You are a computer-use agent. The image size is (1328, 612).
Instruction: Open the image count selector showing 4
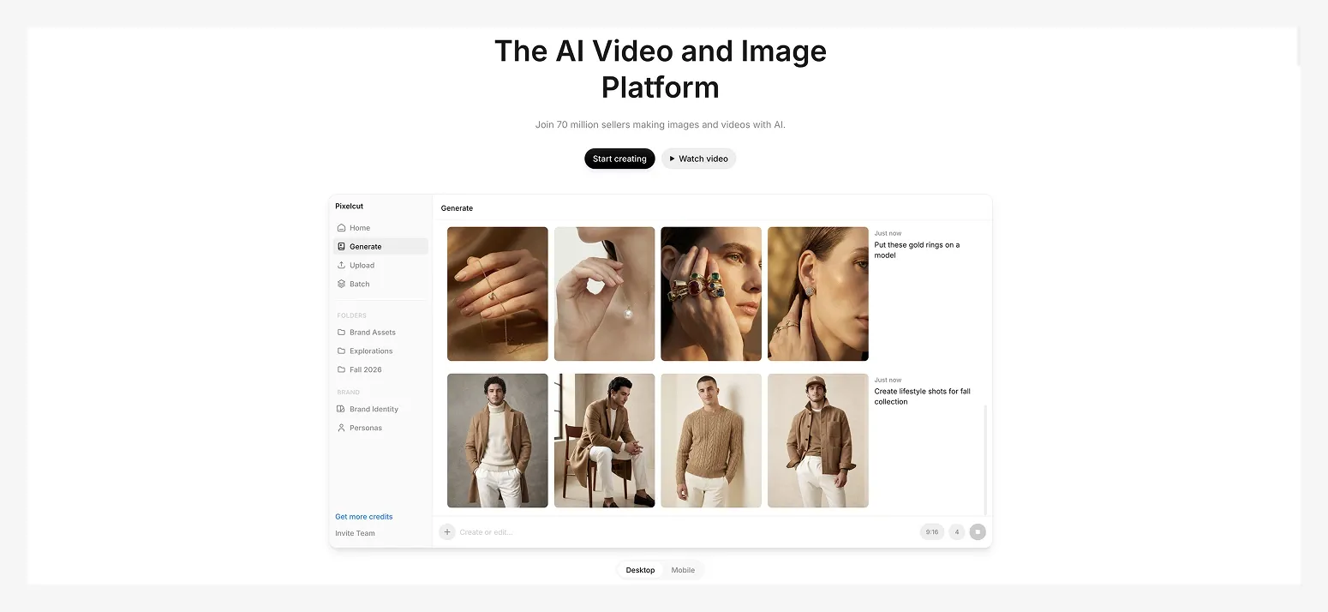coord(957,532)
